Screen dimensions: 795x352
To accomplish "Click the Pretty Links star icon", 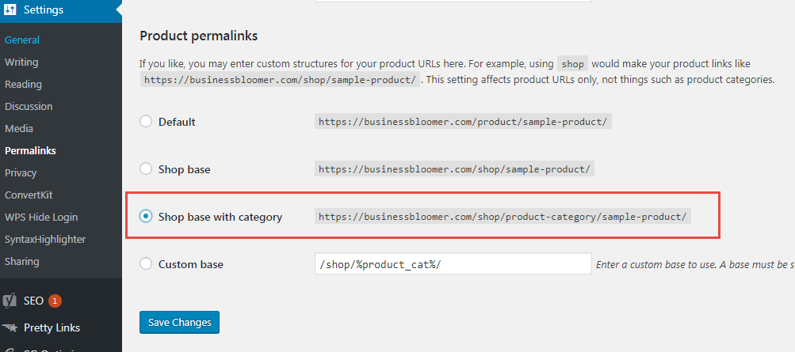I will (x=10, y=327).
